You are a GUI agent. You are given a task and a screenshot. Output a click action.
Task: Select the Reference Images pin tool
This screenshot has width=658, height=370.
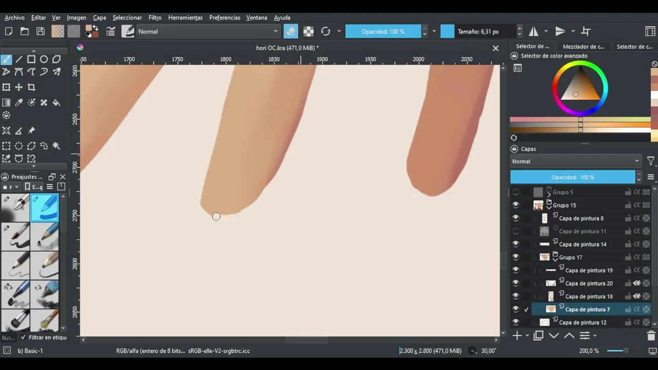tap(31, 131)
